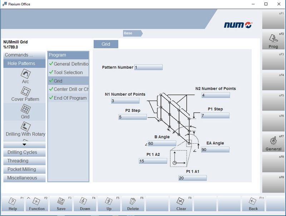Open the Prog softkey panel

click(x=273, y=40)
